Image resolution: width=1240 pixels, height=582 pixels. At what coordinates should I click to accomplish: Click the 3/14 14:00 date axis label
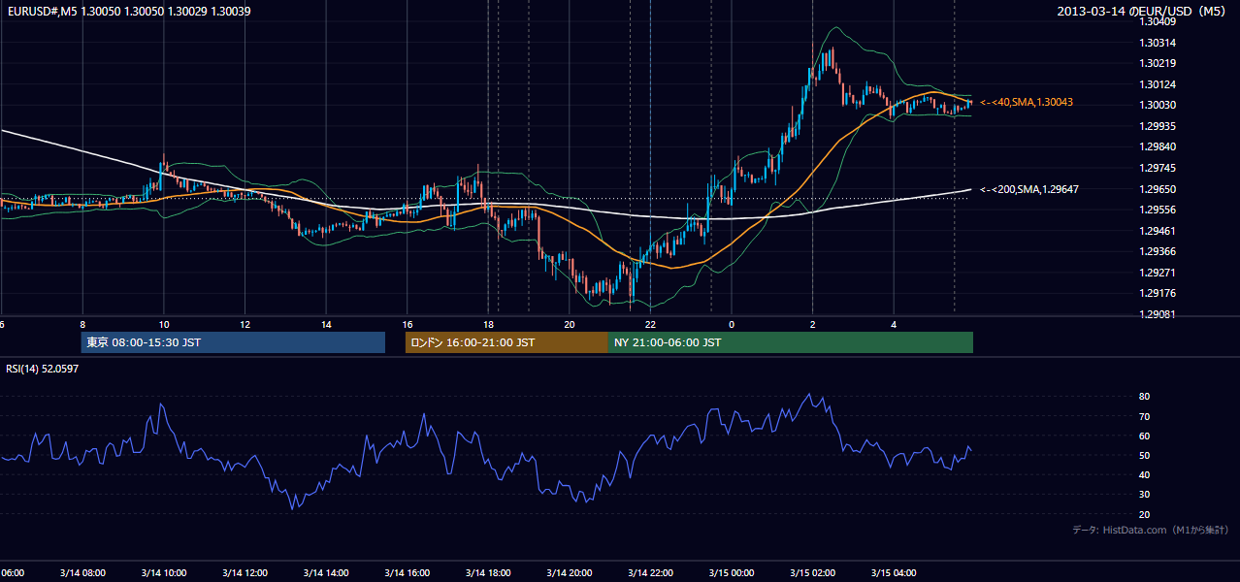tap(325, 572)
